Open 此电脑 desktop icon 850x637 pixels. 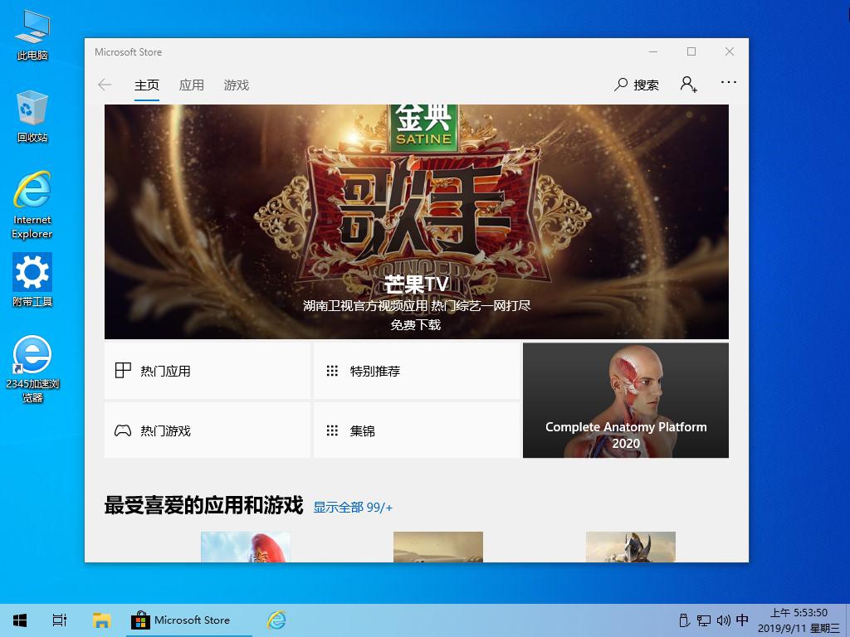[32, 35]
